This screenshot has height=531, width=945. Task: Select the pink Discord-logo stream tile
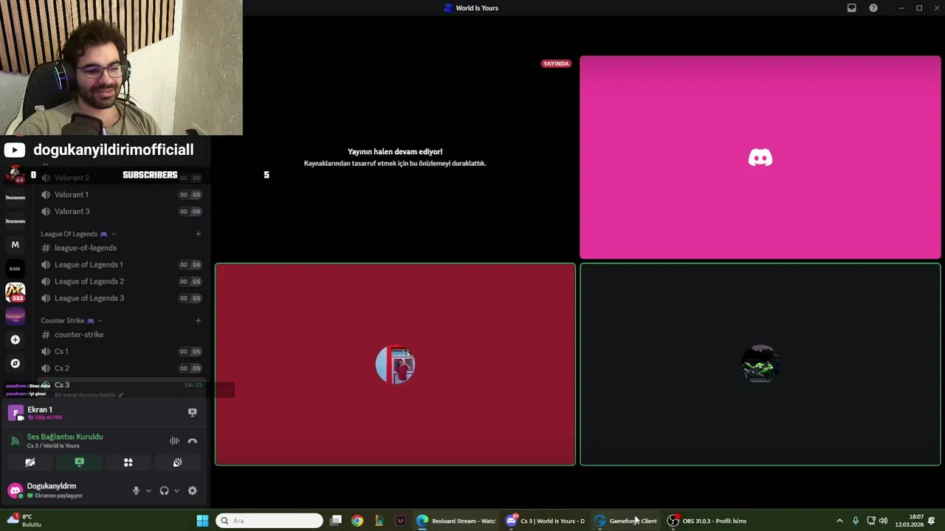[760, 157]
